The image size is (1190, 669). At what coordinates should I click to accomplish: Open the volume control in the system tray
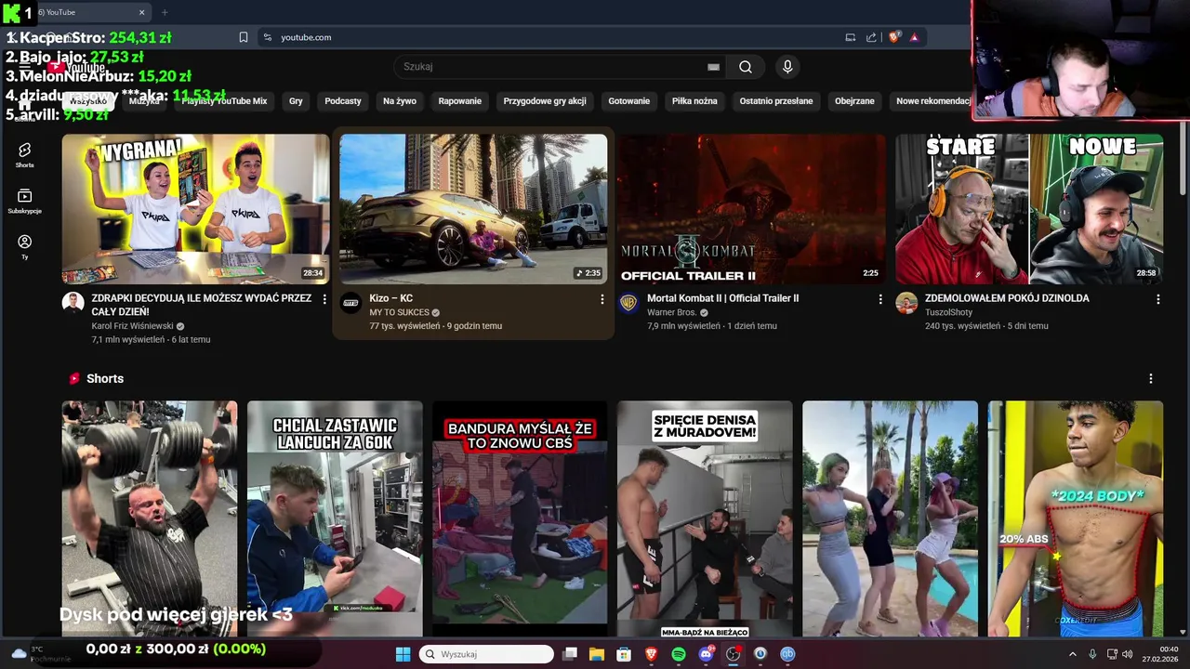click(x=1128, y=654)
